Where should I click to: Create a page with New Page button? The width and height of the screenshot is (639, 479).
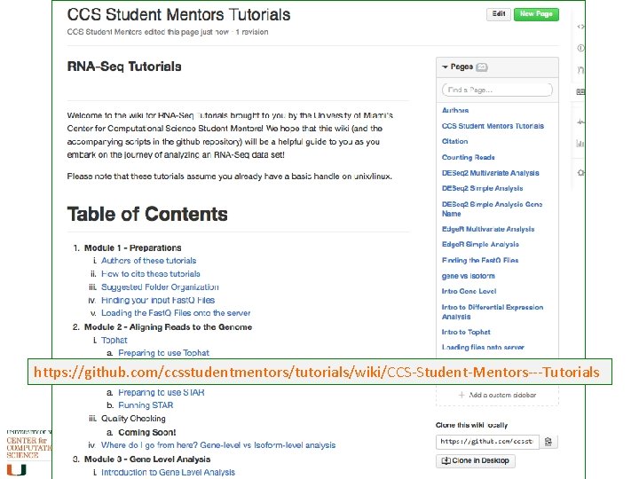536,14
